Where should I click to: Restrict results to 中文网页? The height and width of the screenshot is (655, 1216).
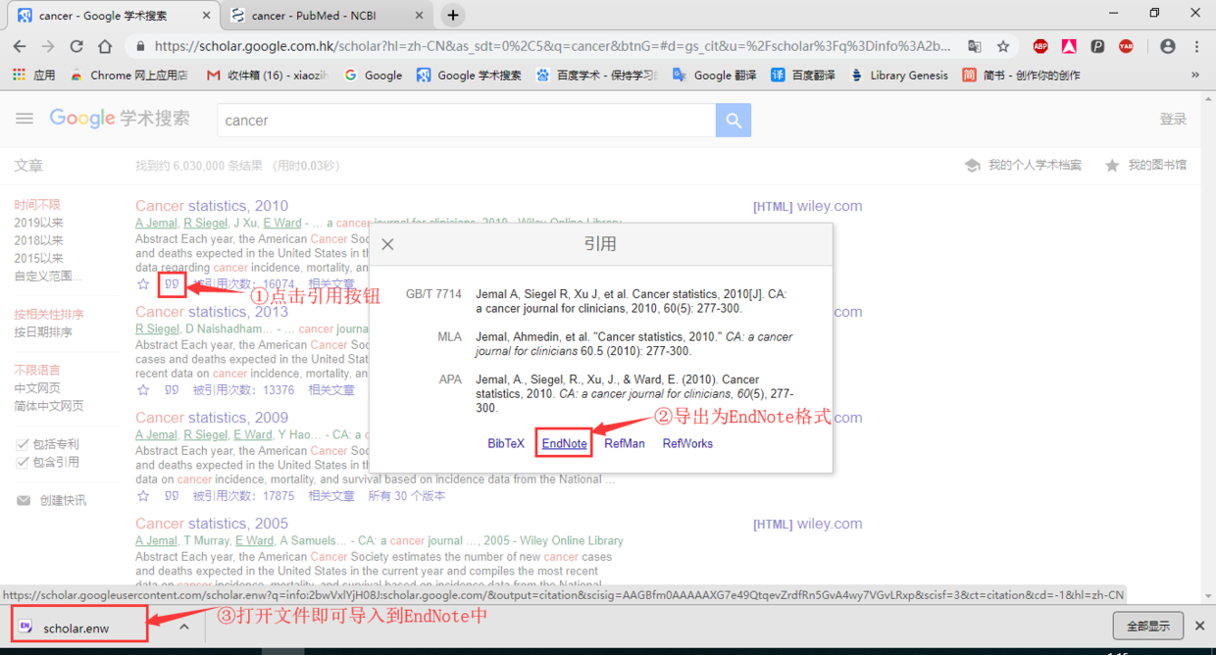[x=37, y=387]
